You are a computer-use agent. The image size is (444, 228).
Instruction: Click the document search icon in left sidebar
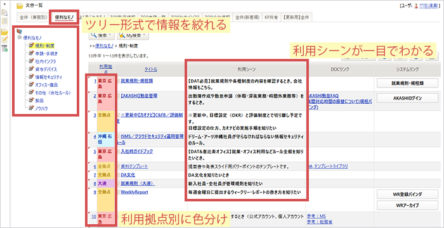(x=4, y=13)
